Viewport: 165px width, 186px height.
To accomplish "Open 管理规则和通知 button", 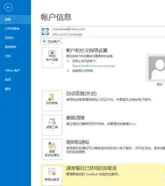I will coord(52,149).
